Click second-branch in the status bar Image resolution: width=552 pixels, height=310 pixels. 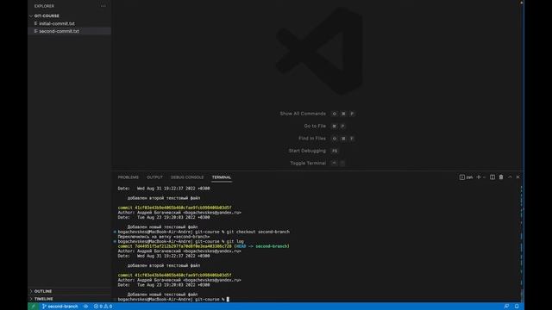[60, 307]
